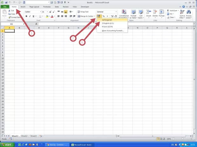Click the Font Color red A

(52, 16)
